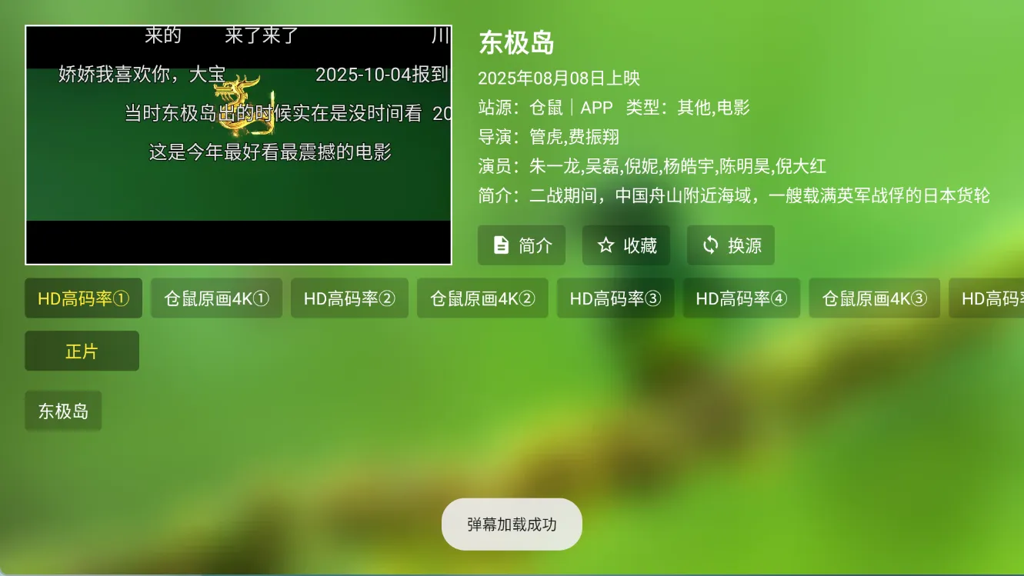The image size is (1024, 576).
Task: Click the star icon to 收藏 the movie
Action: [x=605, y=245]
